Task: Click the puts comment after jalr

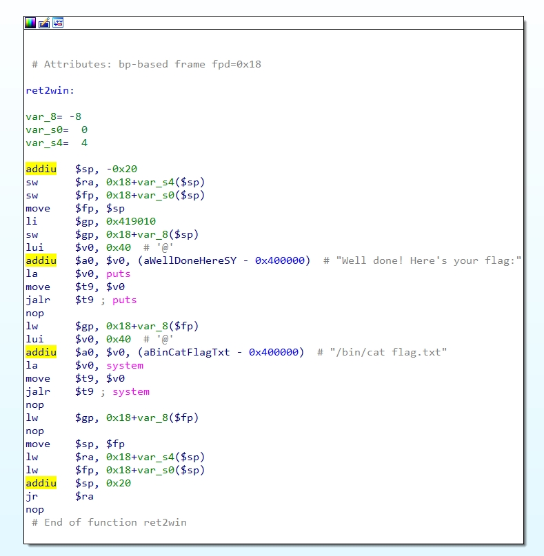Action: (x=124, y=300)
